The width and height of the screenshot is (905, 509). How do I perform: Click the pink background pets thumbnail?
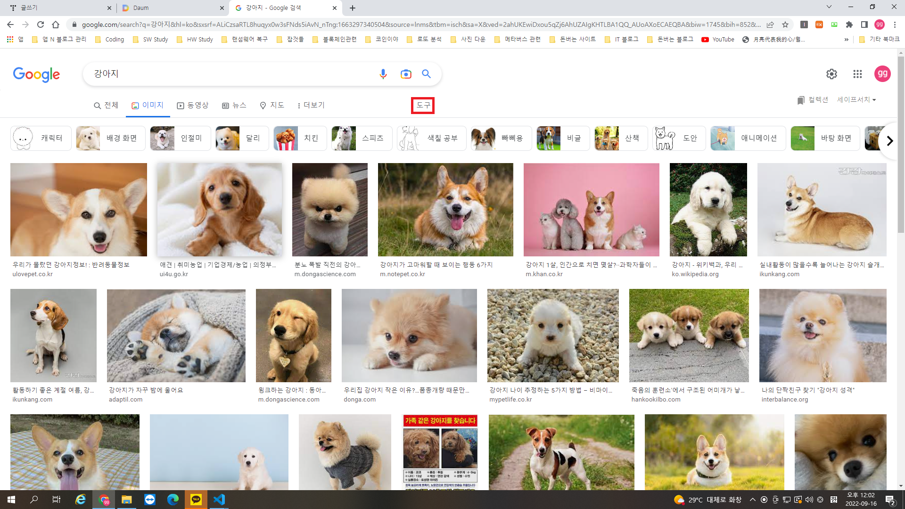click(591, 210)
